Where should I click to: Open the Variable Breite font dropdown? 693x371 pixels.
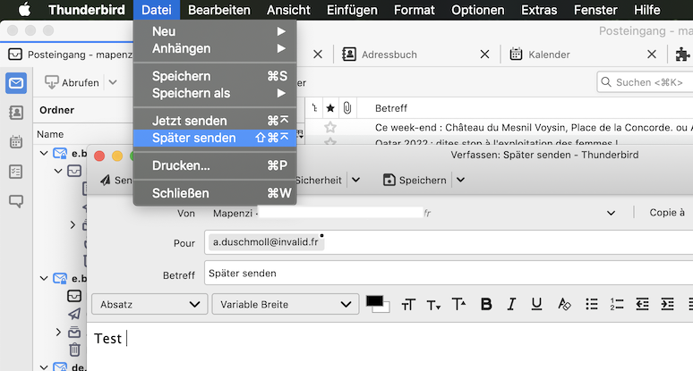click(285, 304)
